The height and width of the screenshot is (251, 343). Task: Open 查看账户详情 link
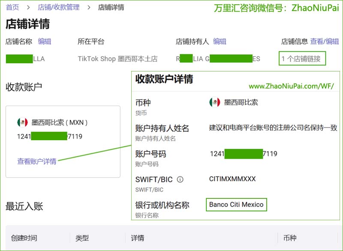pyautogui.click(x=36, y=161)
